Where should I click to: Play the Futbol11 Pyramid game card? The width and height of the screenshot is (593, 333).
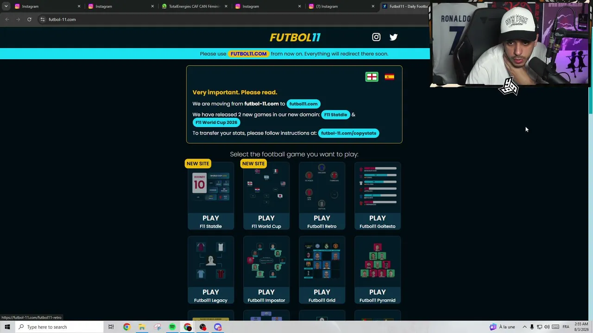click(378, 270)
